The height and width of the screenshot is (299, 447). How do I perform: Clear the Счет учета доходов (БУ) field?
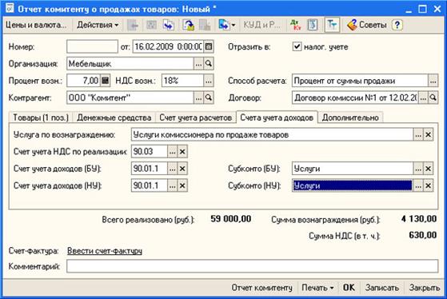coord(182,169)
